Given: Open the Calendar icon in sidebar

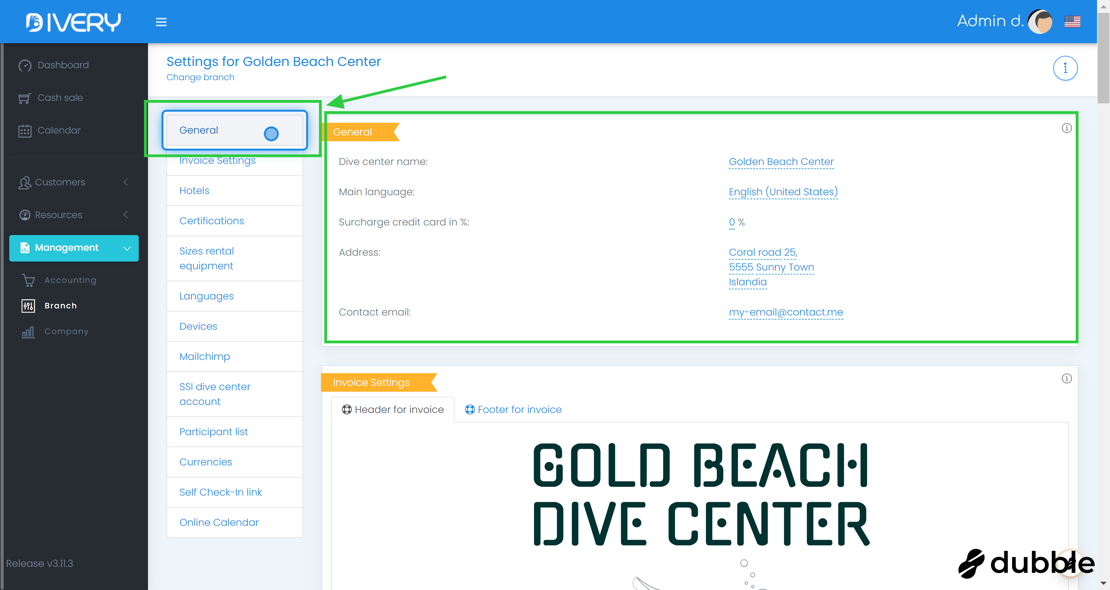Looking at the screenshot, I should 25,130.
